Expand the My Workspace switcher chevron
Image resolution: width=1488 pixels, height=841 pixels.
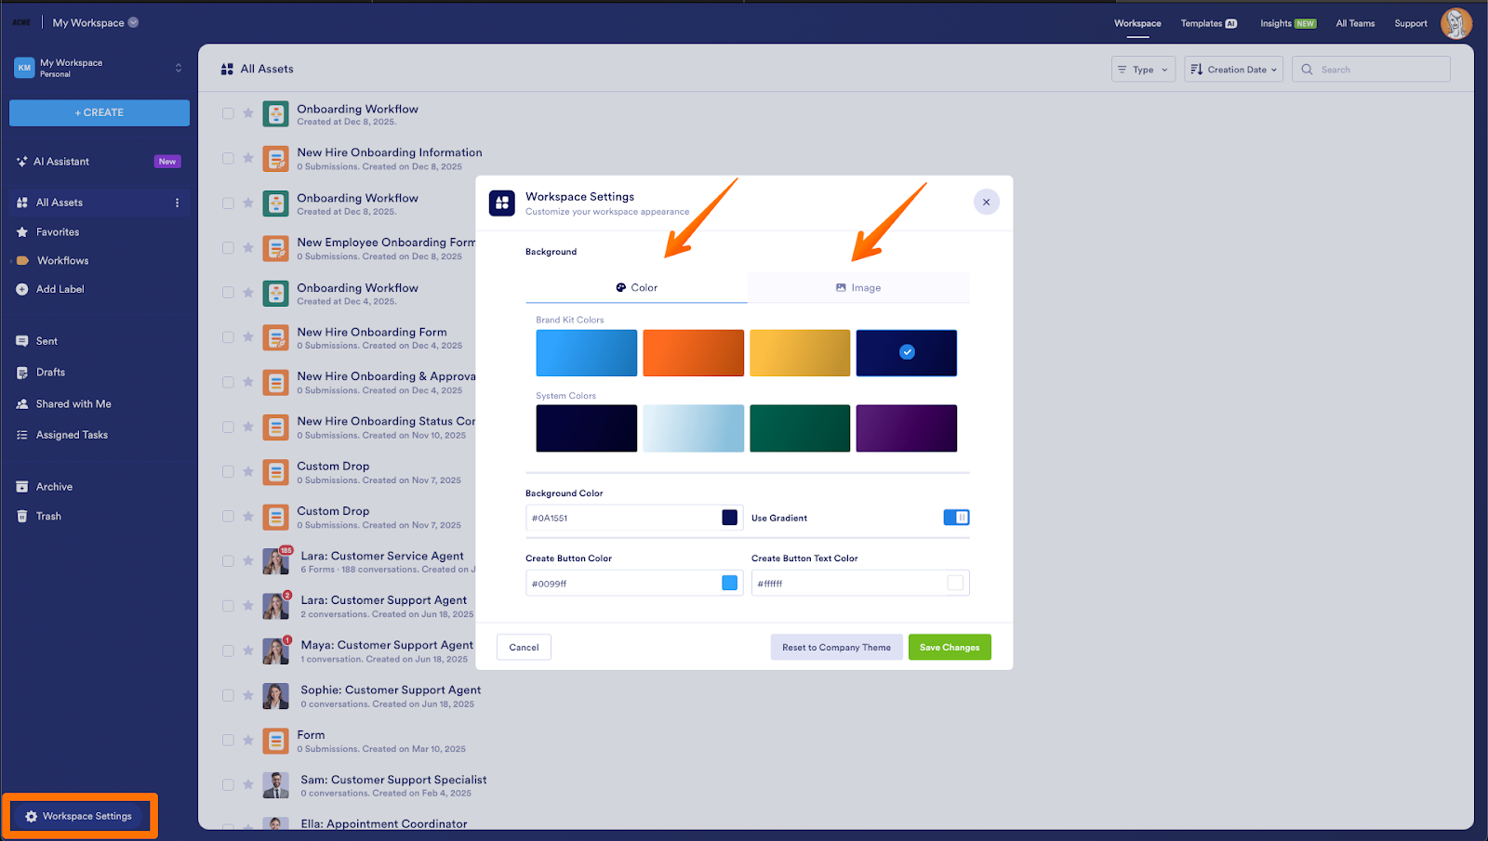tap(178, 67)
